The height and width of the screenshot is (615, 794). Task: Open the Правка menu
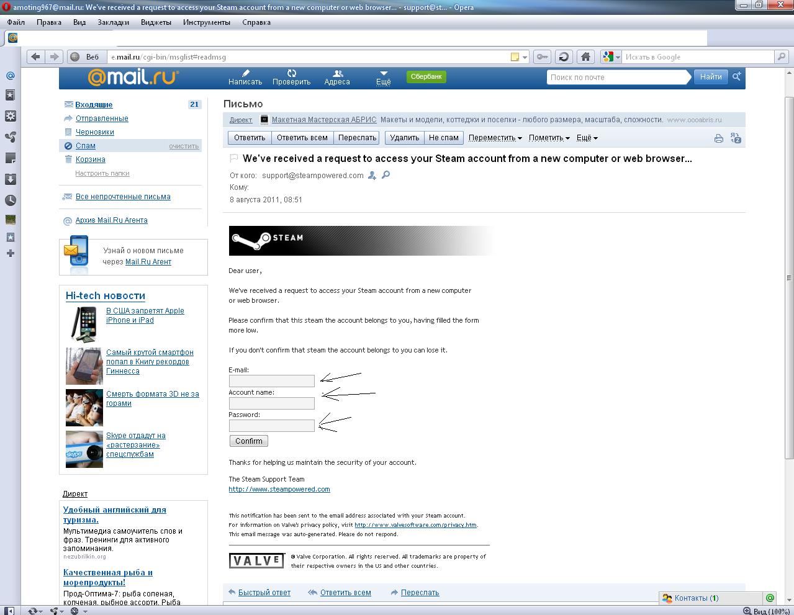(x=49, y=22)
